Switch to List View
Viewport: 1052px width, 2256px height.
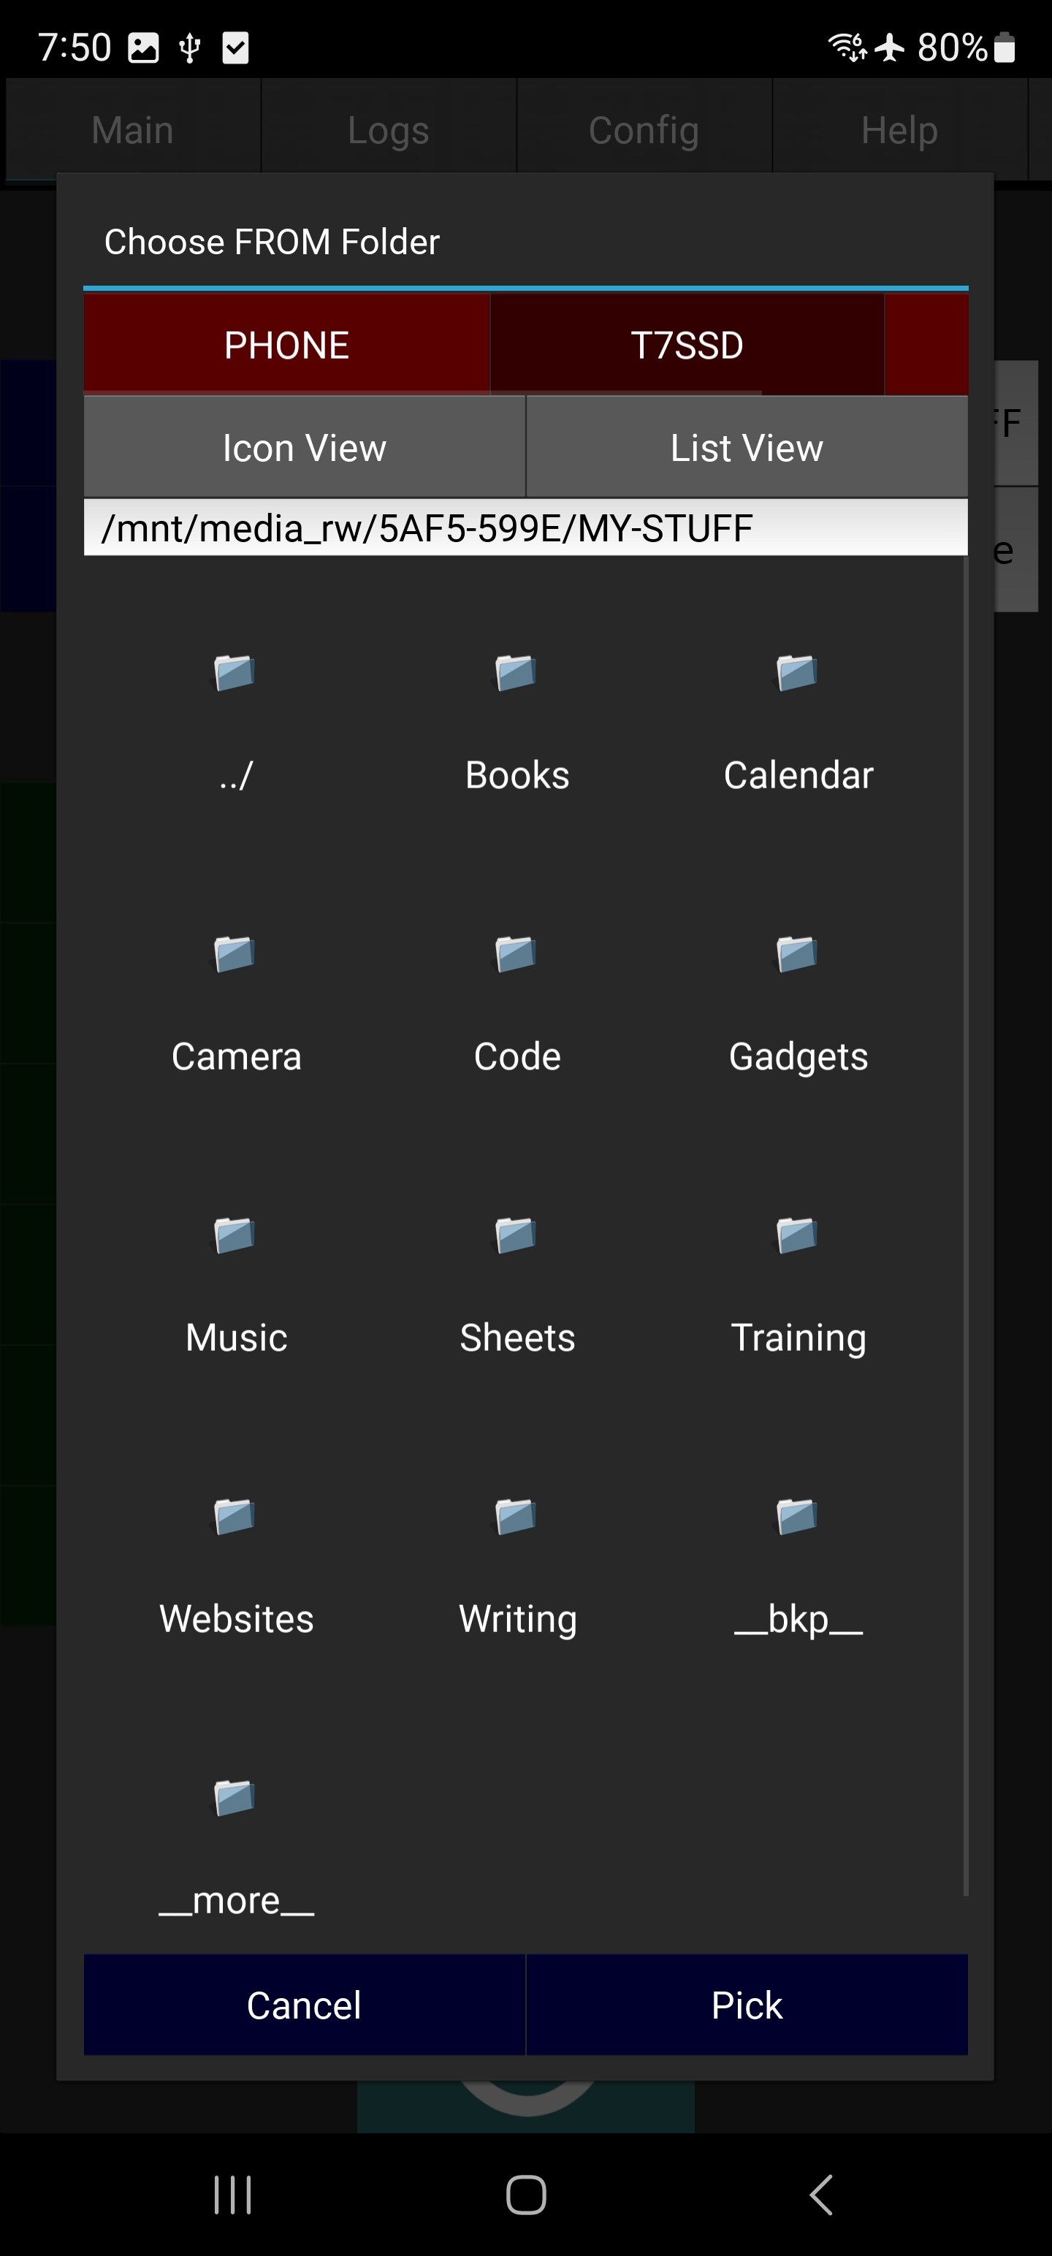pos(747,448)
